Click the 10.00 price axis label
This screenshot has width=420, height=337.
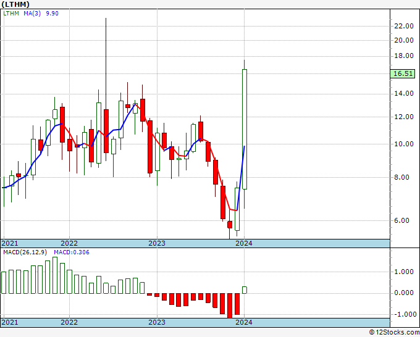point(404,144)
